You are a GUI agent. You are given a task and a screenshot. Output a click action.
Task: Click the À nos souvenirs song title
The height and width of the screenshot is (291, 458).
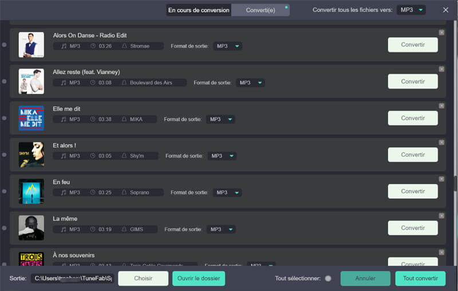(74, 255)
